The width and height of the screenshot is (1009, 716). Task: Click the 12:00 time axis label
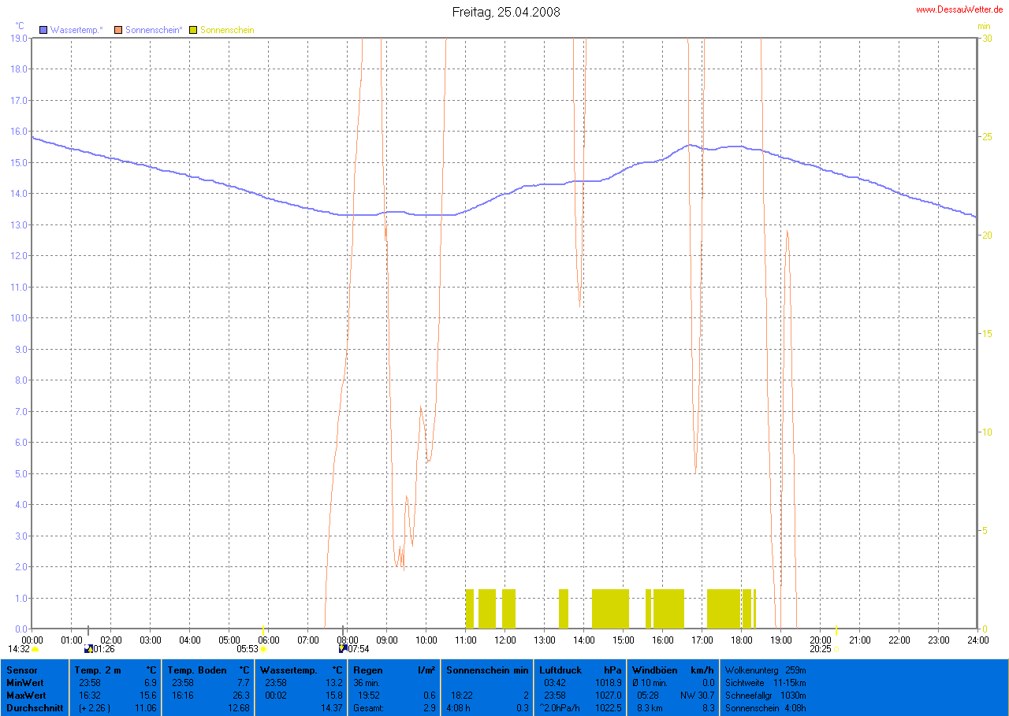tap(504, 640)
